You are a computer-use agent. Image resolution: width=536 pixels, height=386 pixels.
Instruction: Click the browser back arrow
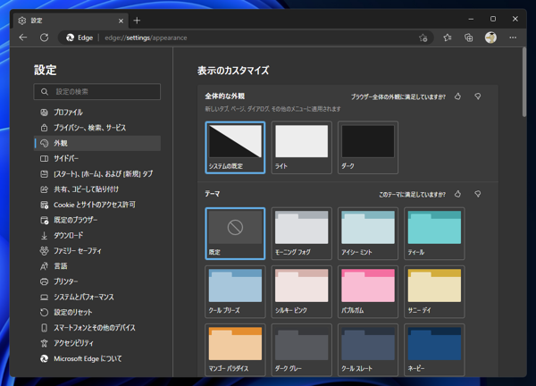click(x=23, y=38)
